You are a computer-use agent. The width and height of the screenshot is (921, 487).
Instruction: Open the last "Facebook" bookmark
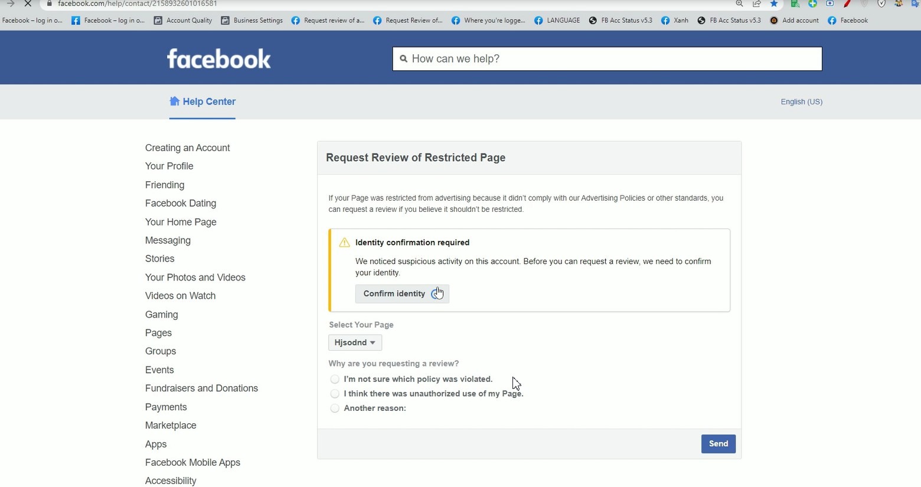(x=848, y=20)
